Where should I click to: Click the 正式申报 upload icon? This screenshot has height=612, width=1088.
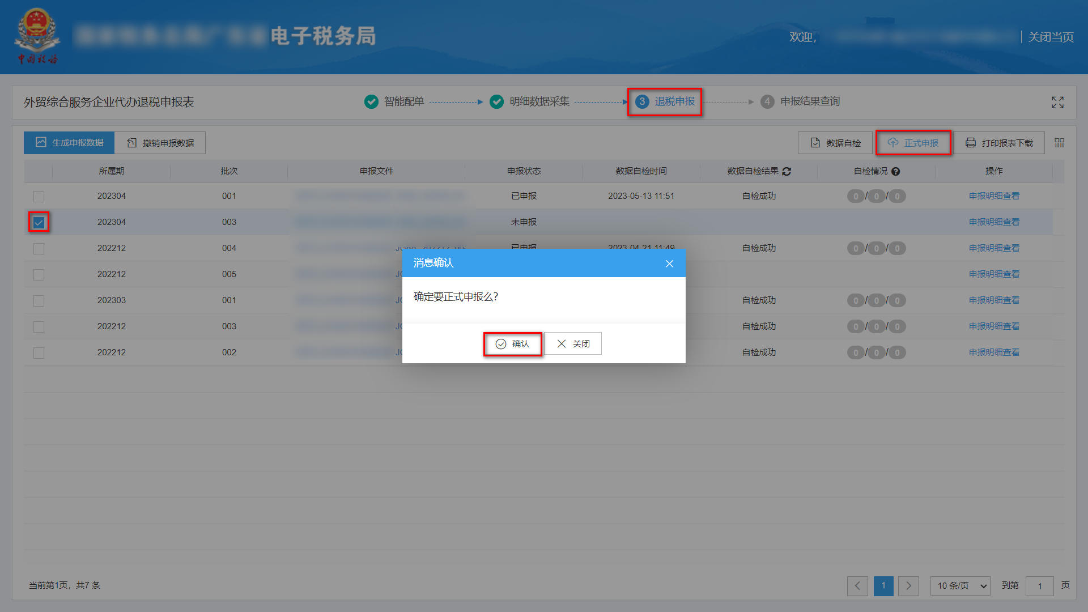click(893, 143)
